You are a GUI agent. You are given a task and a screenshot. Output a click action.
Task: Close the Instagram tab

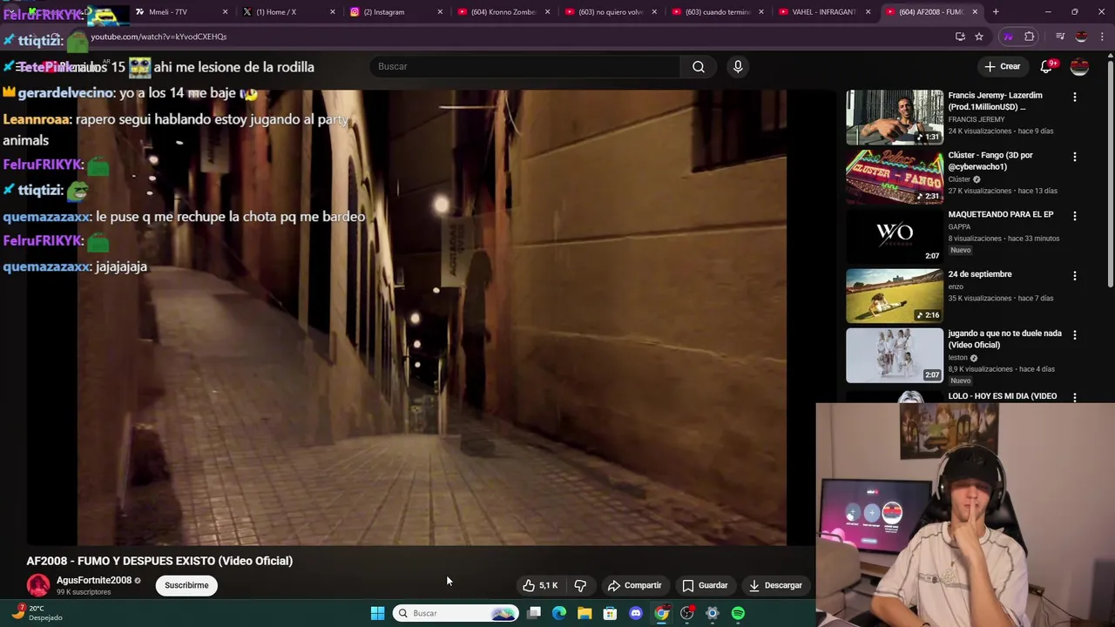point(439,12)
